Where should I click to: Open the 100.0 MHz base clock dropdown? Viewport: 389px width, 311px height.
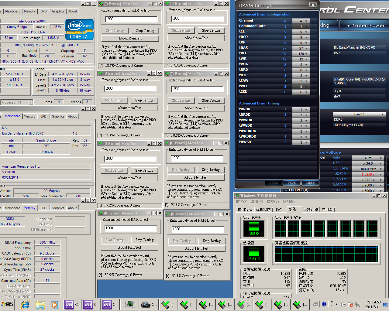coord(368,169)
